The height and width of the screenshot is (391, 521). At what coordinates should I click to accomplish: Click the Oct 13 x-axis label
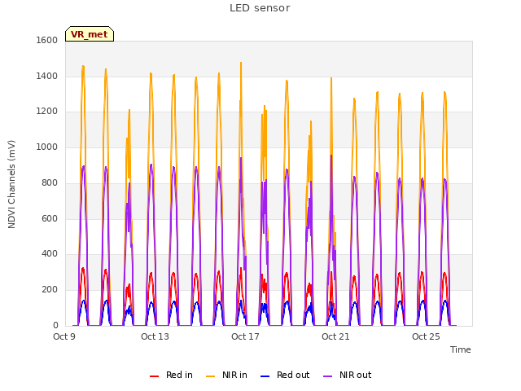coord(155,336)
